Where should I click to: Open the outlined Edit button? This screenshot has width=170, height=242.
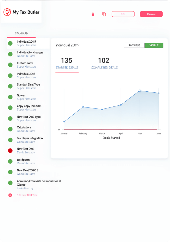tap(123, 14)
